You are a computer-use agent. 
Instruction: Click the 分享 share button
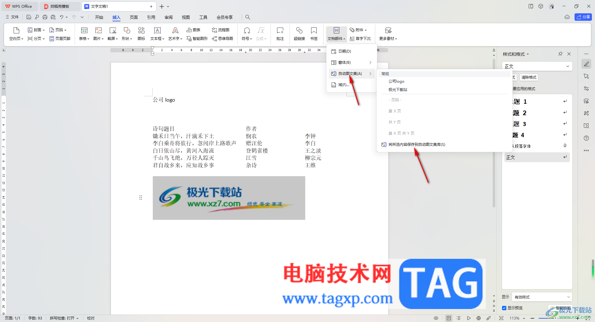[x=583, y=17]
